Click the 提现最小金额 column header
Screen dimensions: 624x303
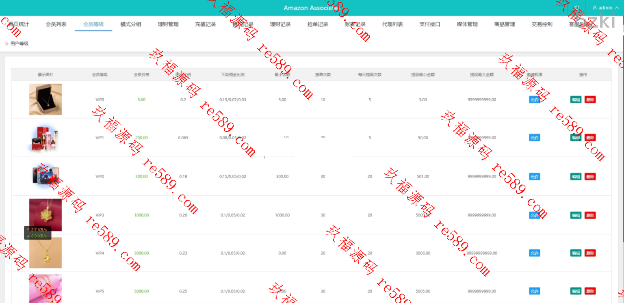(x=423, y=75)
